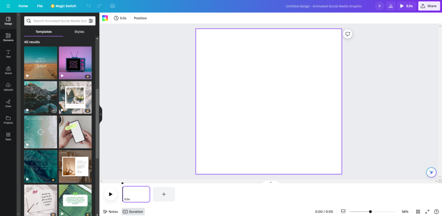Screen dimensions: 442x216
Task: Click the redo arrow
Action: pyautogui.click(x=99, y=6)
